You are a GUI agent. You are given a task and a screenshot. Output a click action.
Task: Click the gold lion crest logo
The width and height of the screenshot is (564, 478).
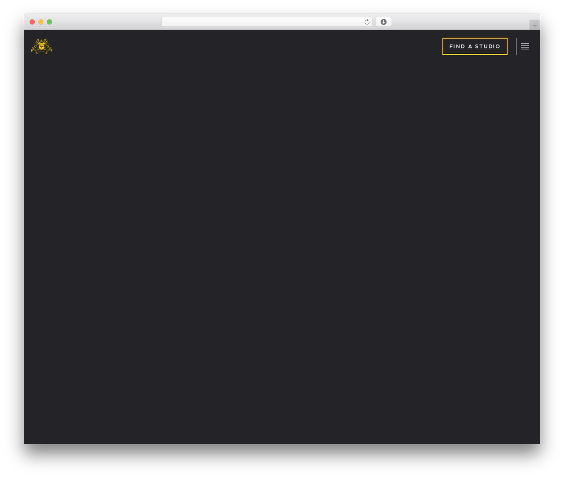coord(41,46)
